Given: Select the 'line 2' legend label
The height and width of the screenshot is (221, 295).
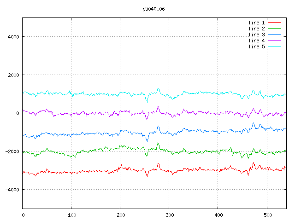Looking at the screenshot, I should pos(256,29).
